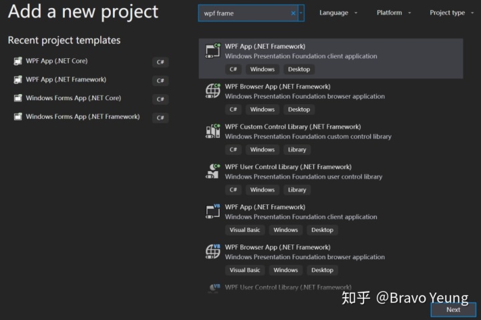Select C# WPF User Control Library (.NET Framework)
Viewport: 481px width, 320px height.
[x=289, y=167]
